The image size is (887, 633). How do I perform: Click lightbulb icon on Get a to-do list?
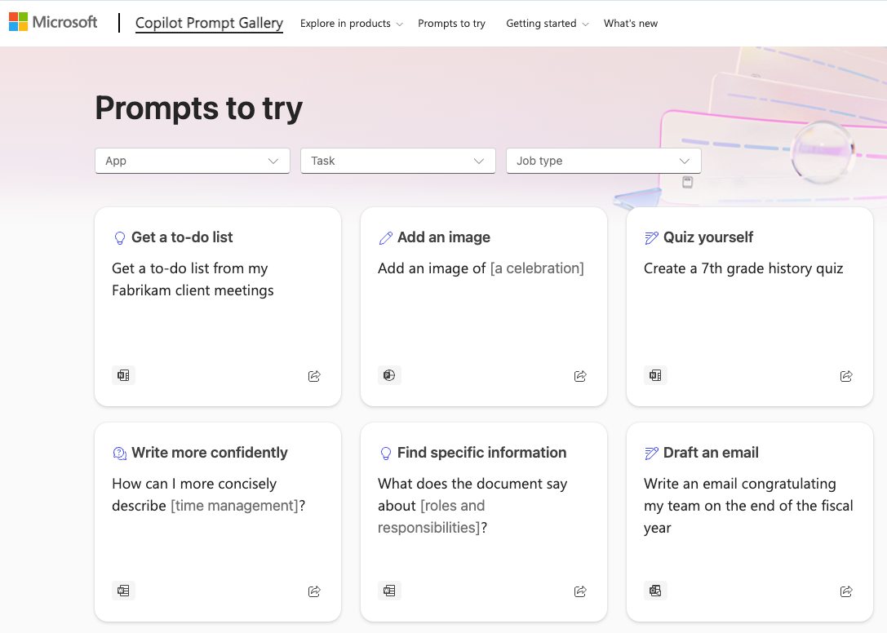point(119,237)
